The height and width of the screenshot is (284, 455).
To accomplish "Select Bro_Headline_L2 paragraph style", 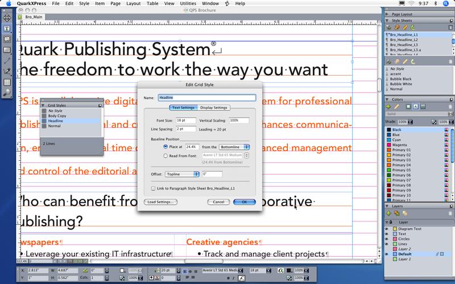I will click(x=404, y=40).
